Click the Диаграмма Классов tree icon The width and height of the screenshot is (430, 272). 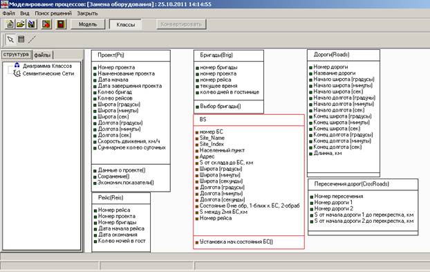pos(17,65)
